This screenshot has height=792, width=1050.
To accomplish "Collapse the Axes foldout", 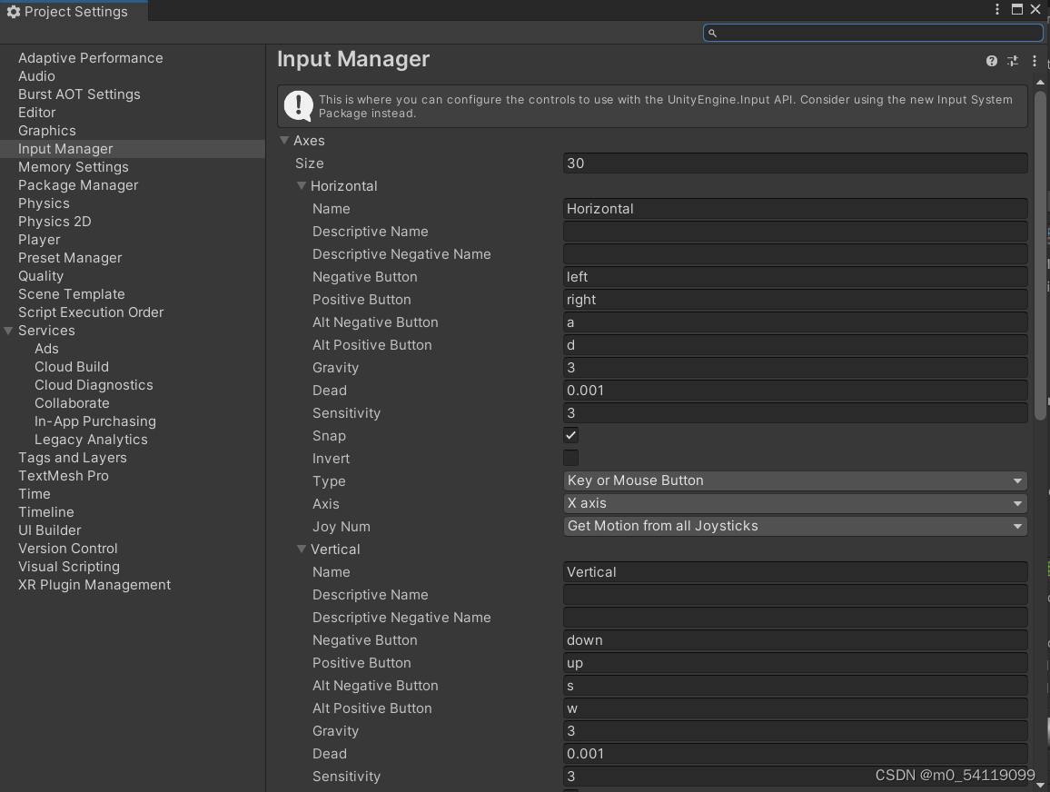I will point(284,141).
